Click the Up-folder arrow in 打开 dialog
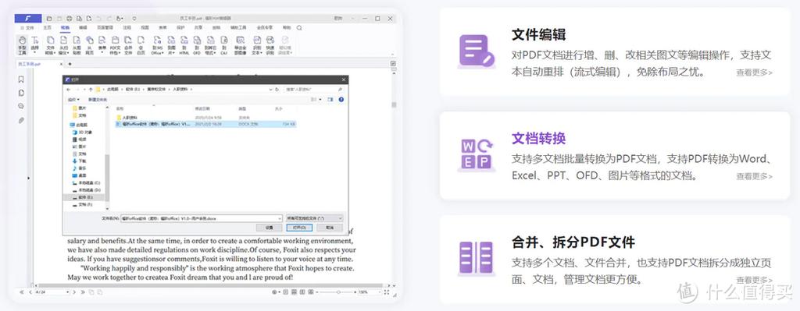 click(91, 89)
